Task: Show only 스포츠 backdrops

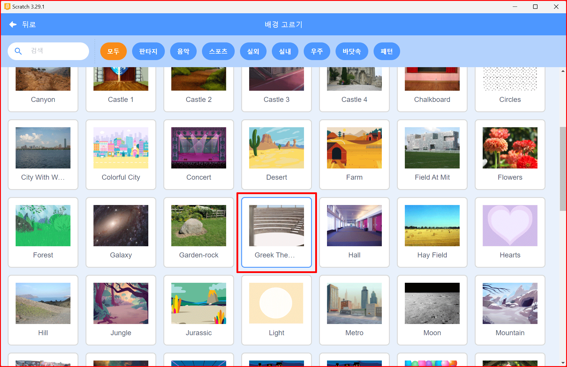Action: coord(218,51)
